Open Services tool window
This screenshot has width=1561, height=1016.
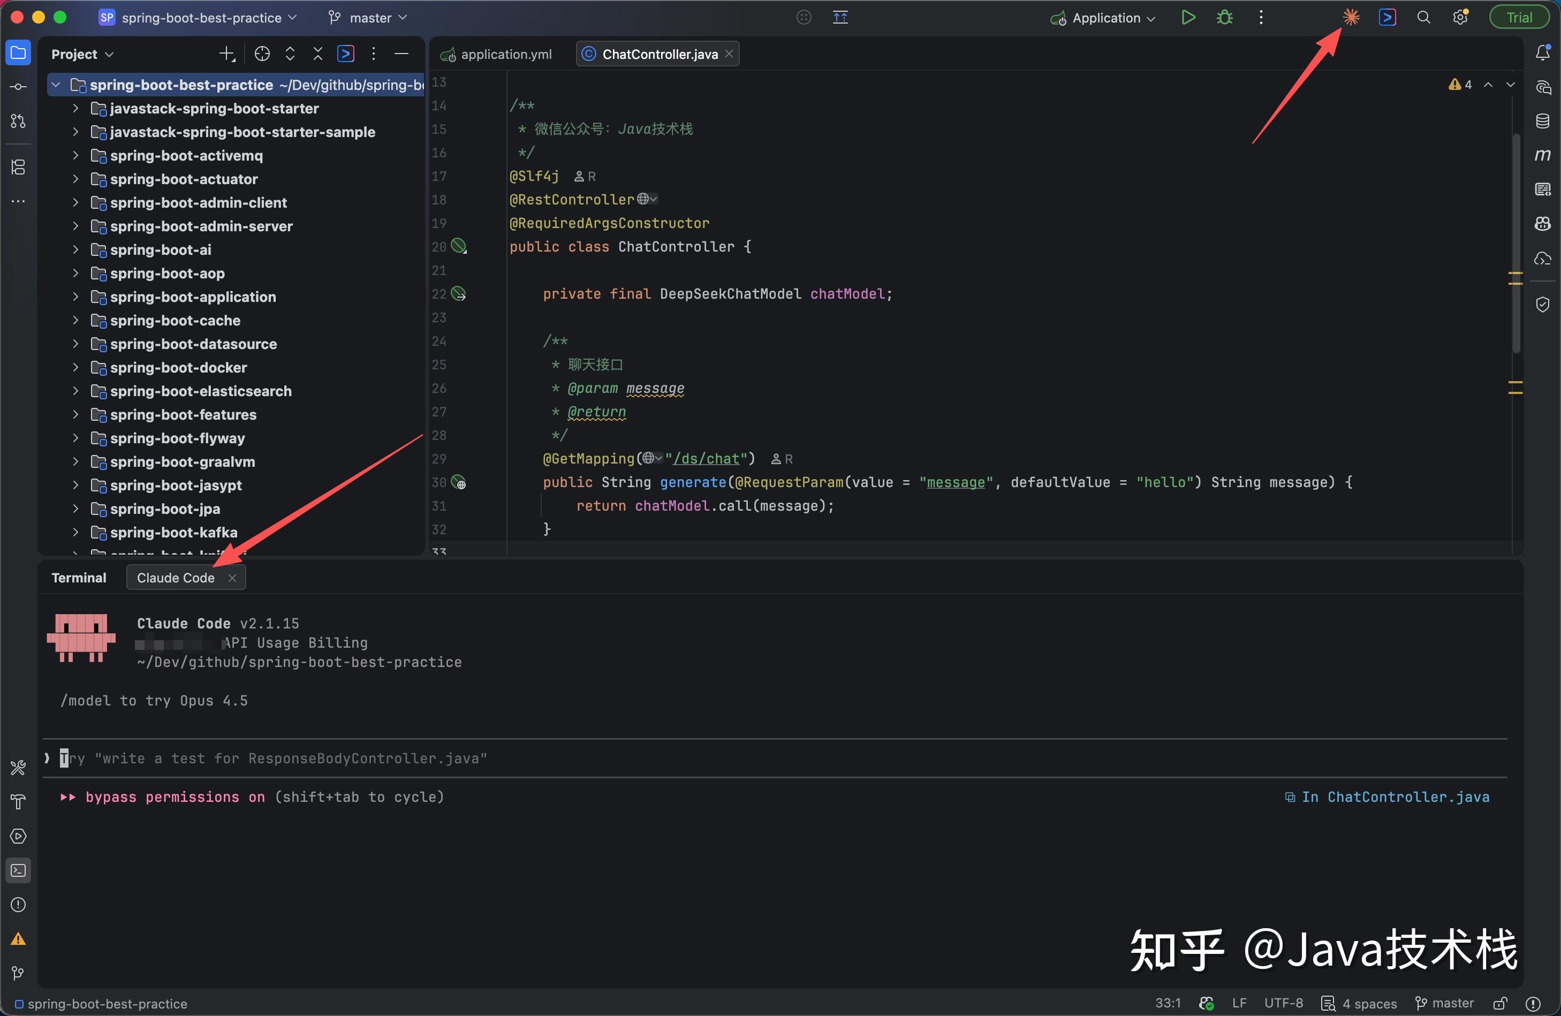18,836
